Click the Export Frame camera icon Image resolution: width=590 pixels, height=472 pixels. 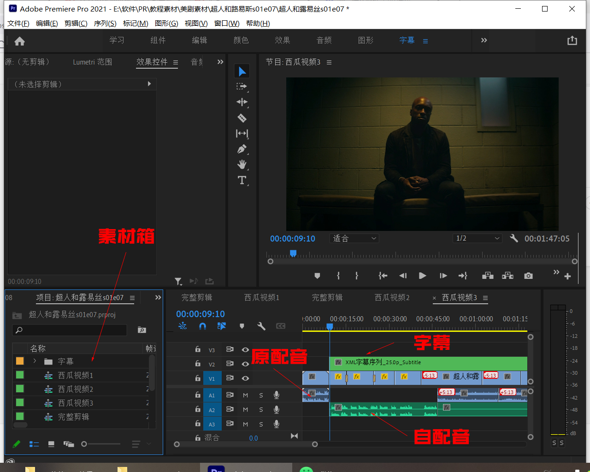point(528,276)
